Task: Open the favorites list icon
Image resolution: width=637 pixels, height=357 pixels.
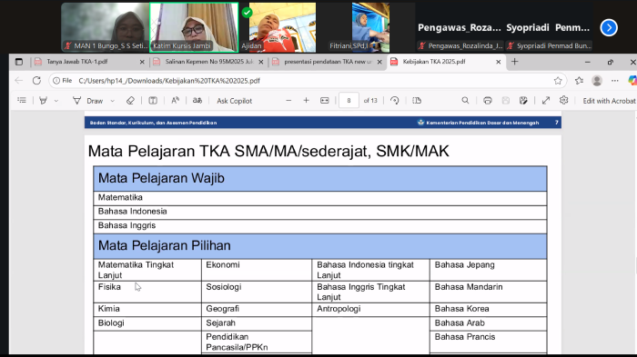Action: click(x=579, y=81)
